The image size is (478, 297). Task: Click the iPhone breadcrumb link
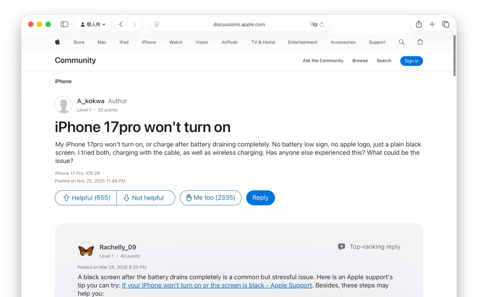63,81
